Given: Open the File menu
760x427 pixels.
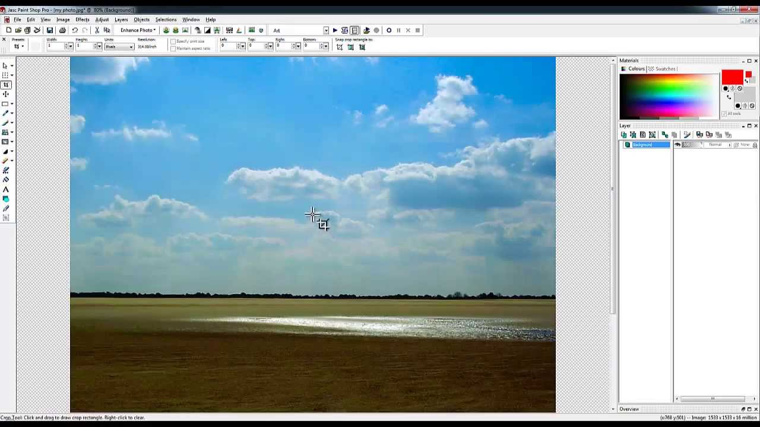Looking at the screenshot, I should click(x=17, y=20).
